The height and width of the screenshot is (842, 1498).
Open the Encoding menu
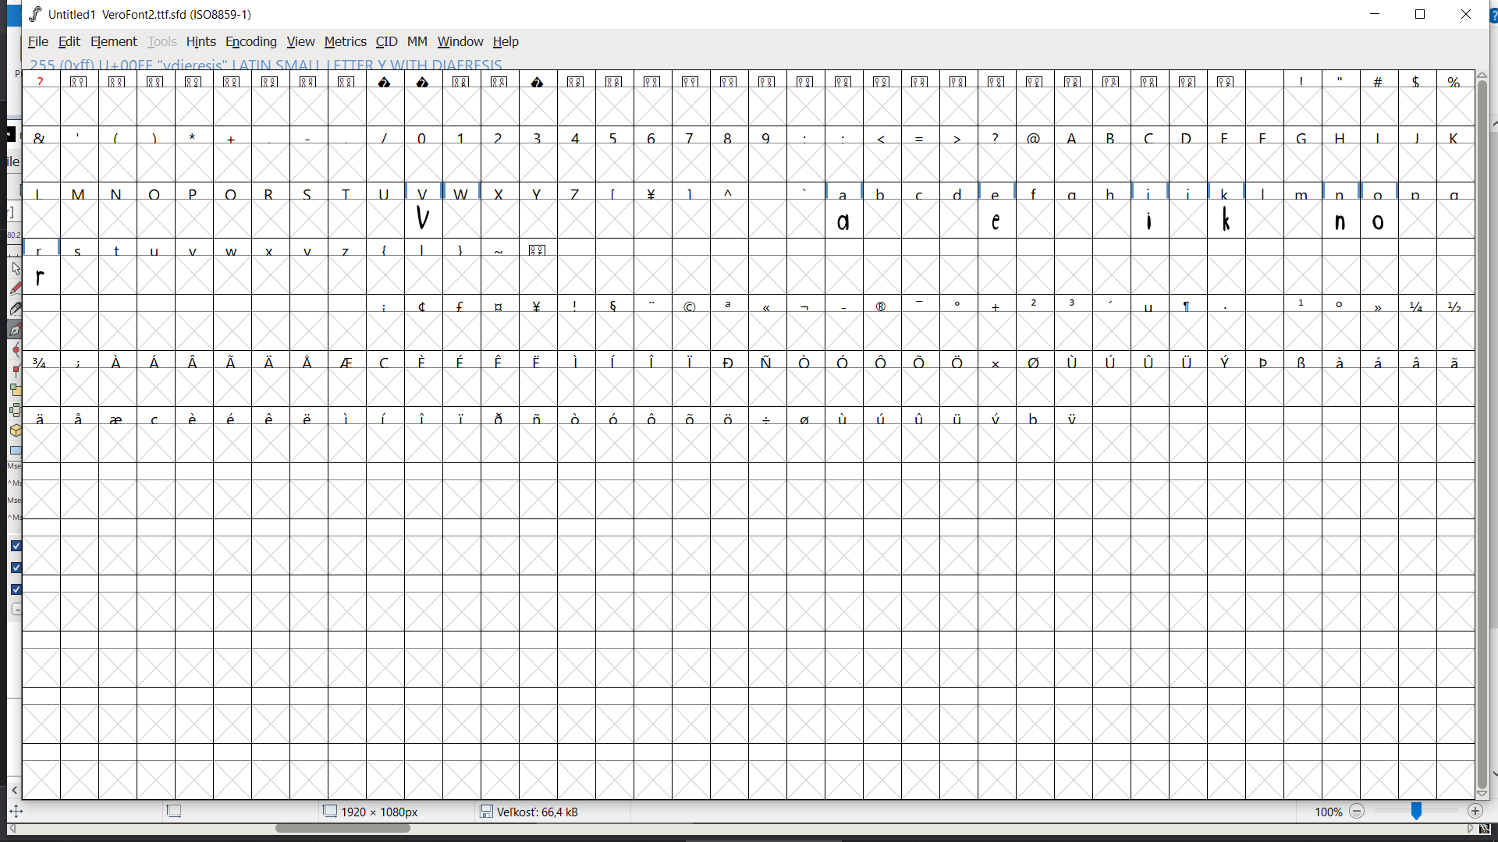coord(250,41)
